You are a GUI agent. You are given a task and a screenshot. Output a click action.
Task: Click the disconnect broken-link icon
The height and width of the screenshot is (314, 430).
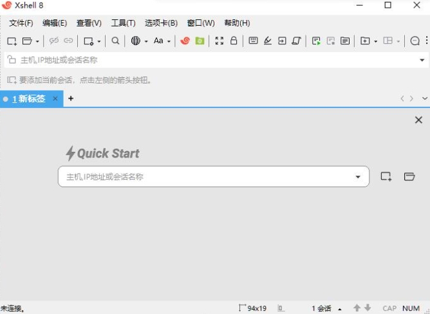click(54, 41)
